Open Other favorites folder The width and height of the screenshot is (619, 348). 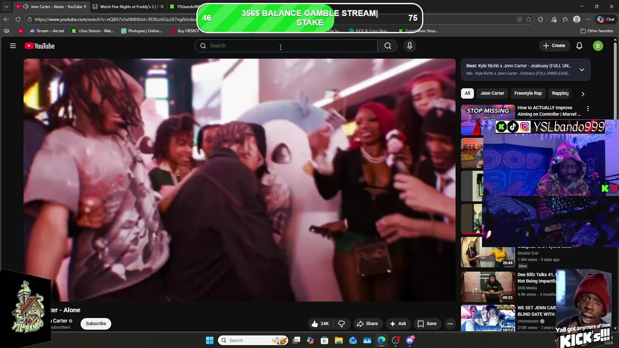tap(597, 31)
